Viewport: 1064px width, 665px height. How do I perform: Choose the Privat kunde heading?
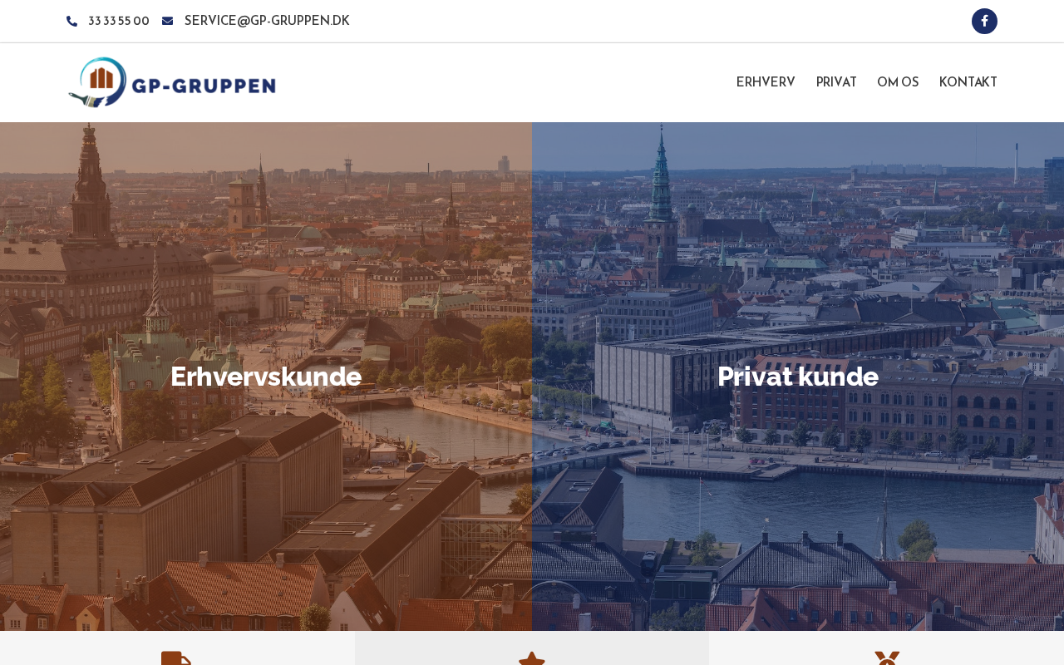[x=798, y=377]
